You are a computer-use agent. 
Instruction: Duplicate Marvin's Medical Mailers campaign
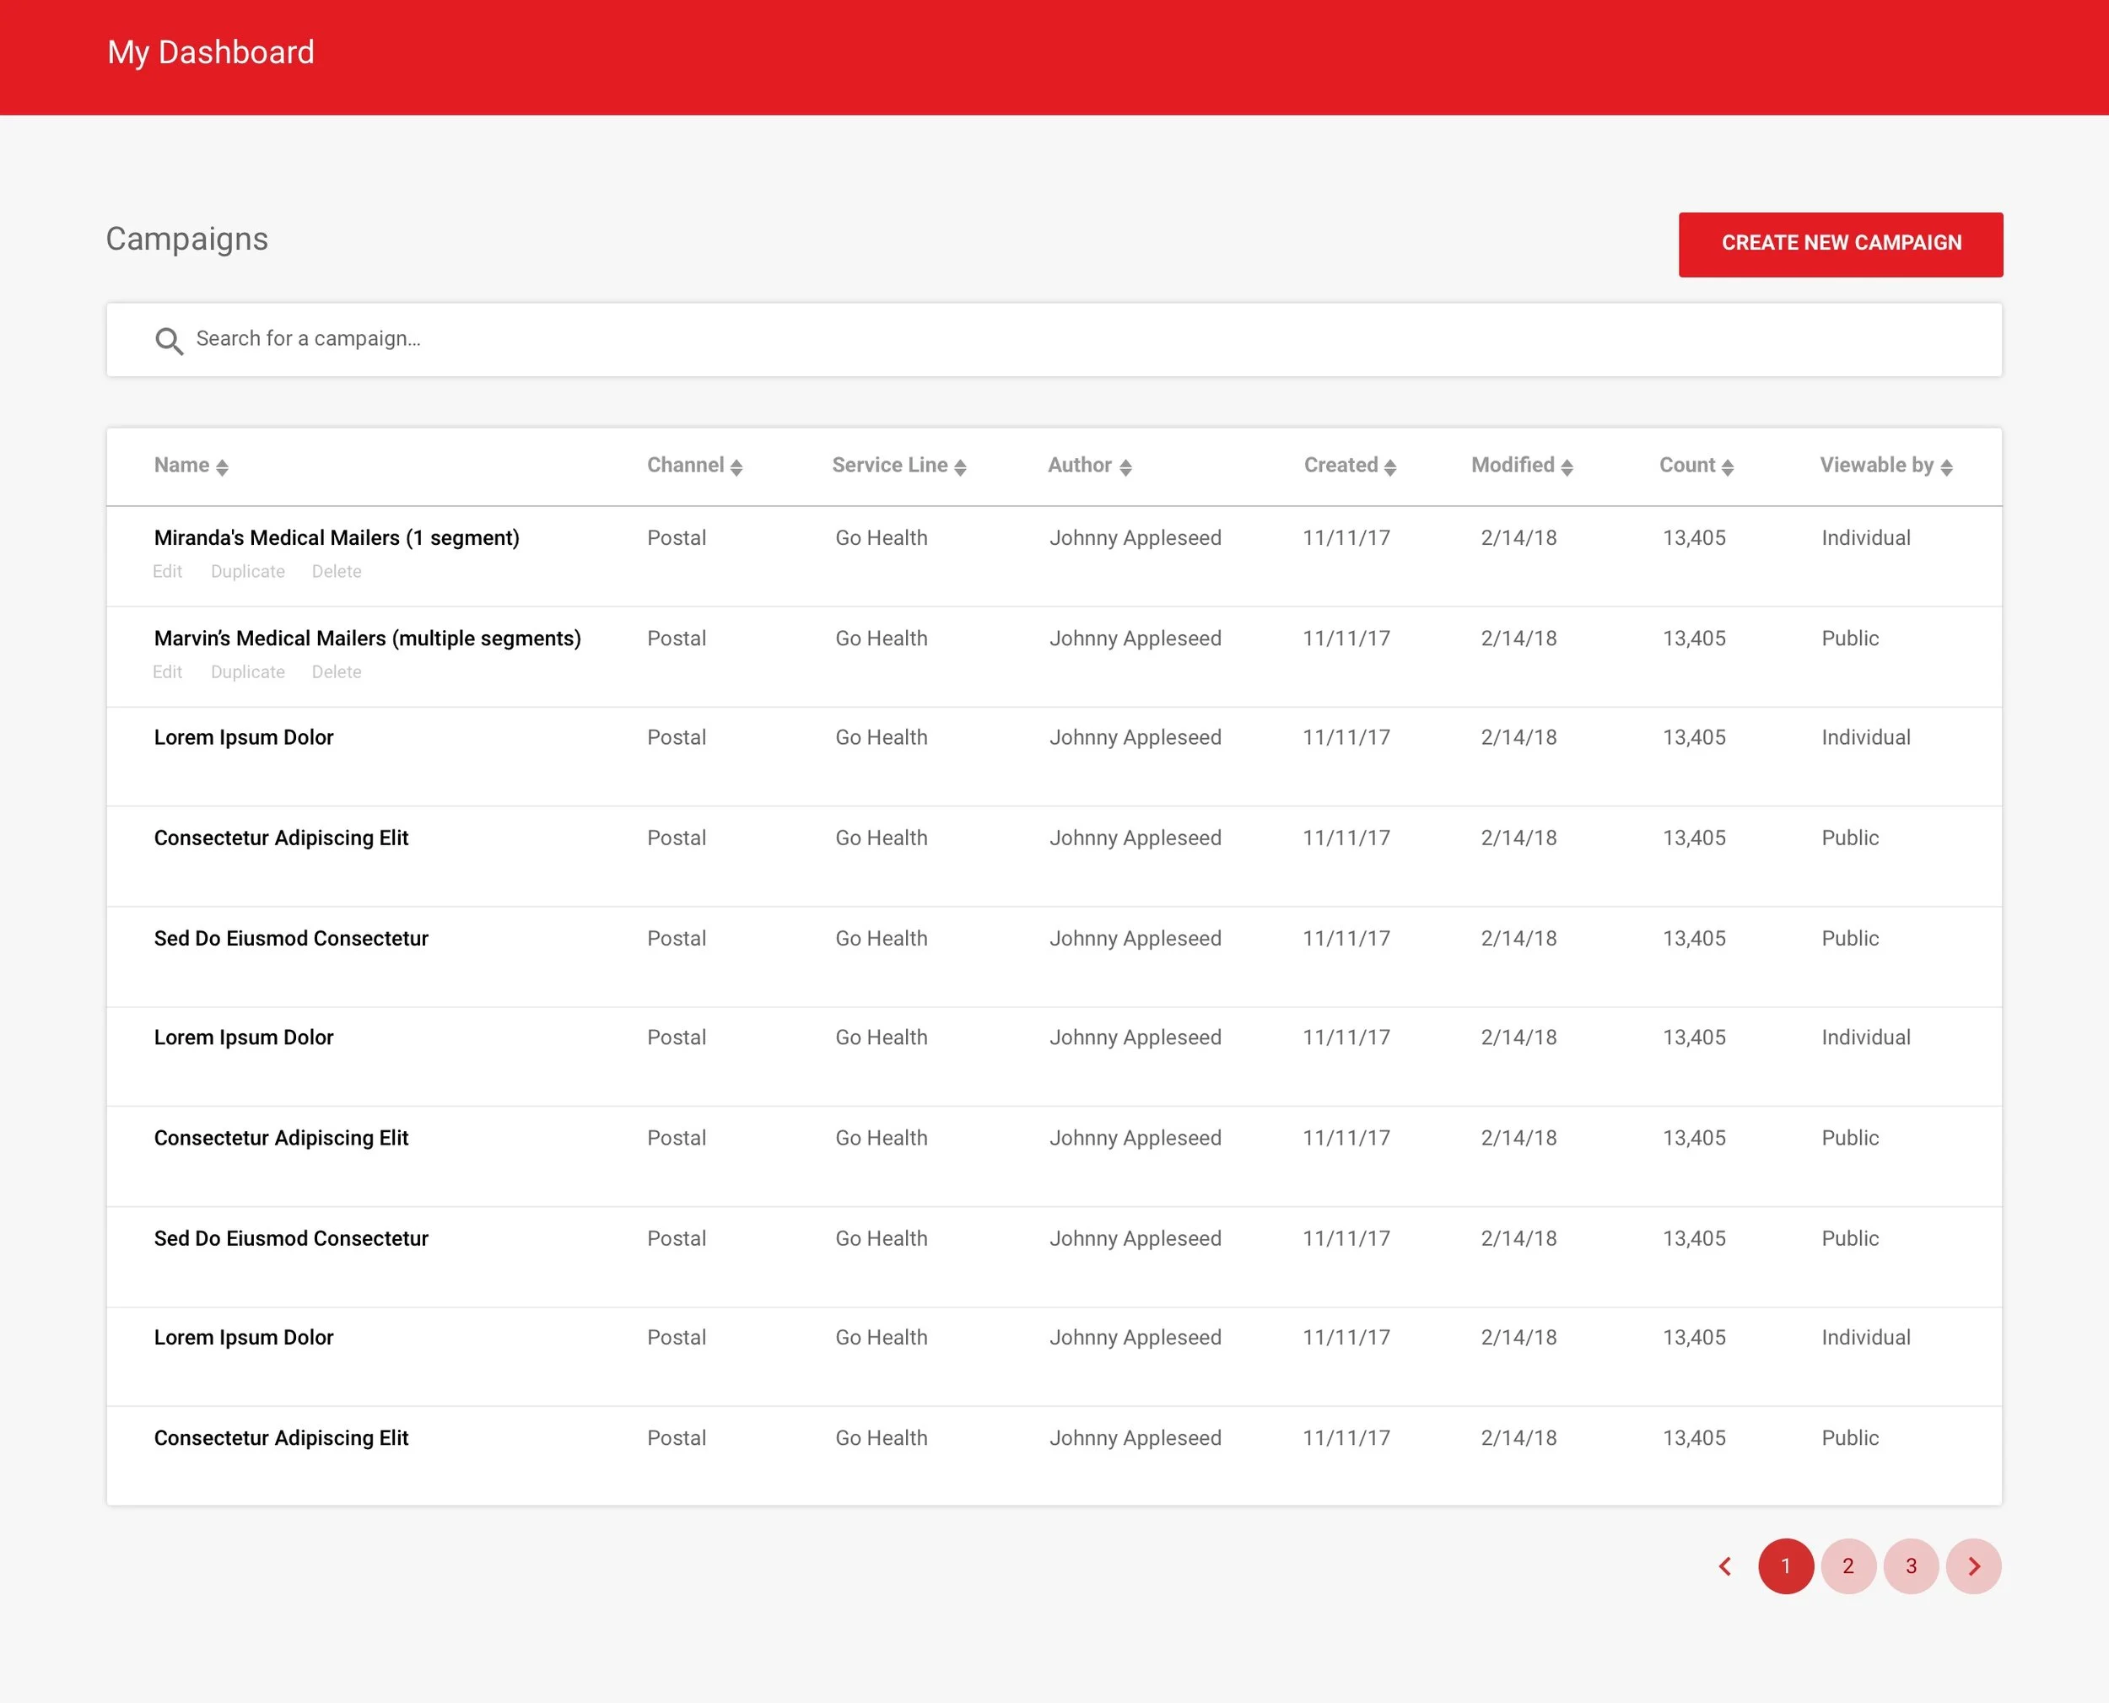pyautogui.click(x=247, y=672)
